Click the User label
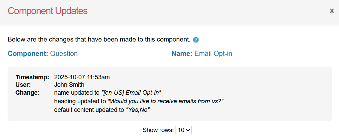Image resolution: width=339 pixels, height=140 pixels. click(23, 85)
